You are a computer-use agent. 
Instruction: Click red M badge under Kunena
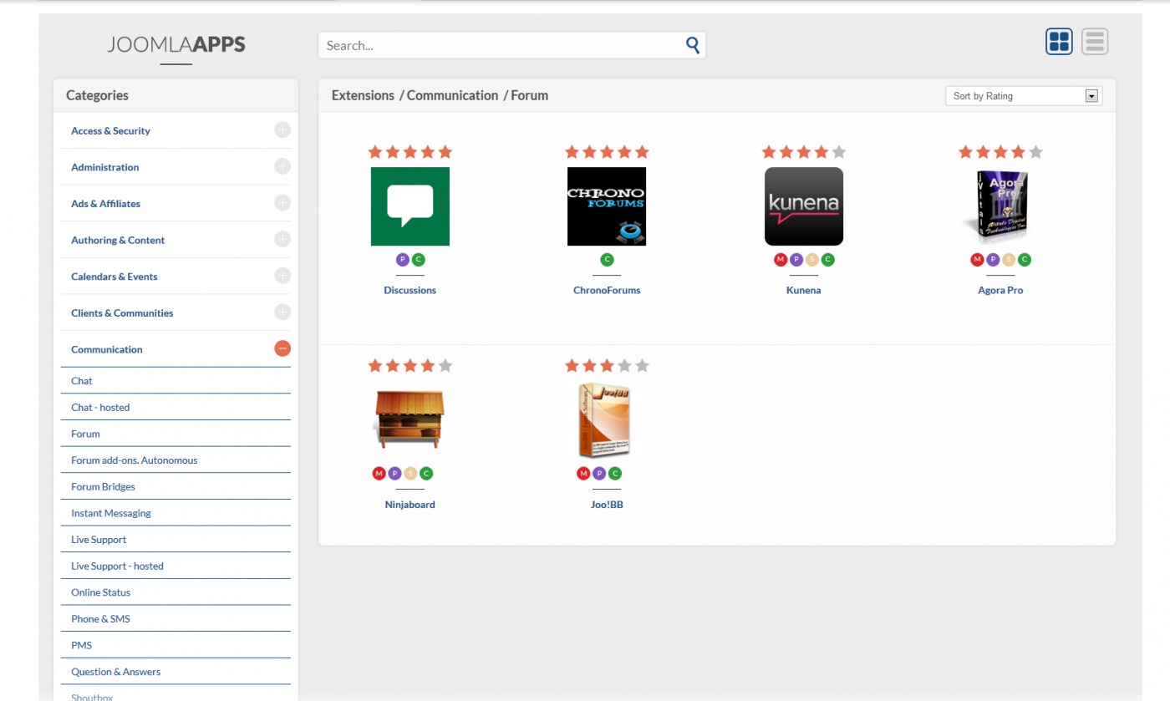781,260
